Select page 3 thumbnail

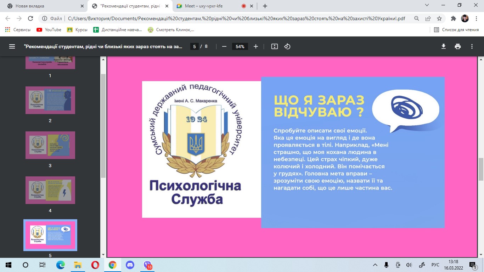pos(50,145)
